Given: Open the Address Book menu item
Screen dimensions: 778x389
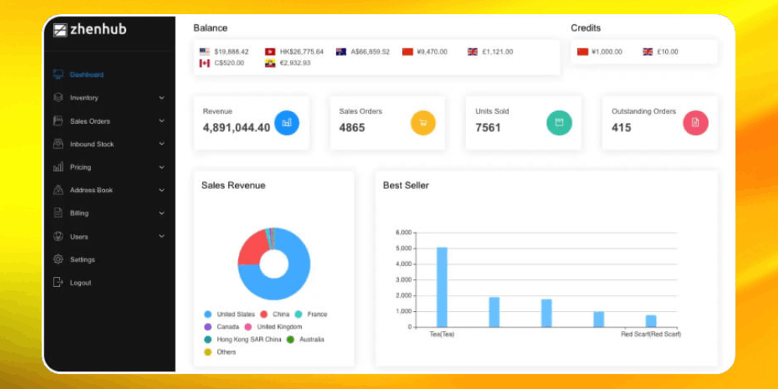Looking at the screenshot, I should coord(90,190).
